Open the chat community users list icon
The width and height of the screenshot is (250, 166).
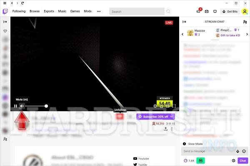click(245, 22)
